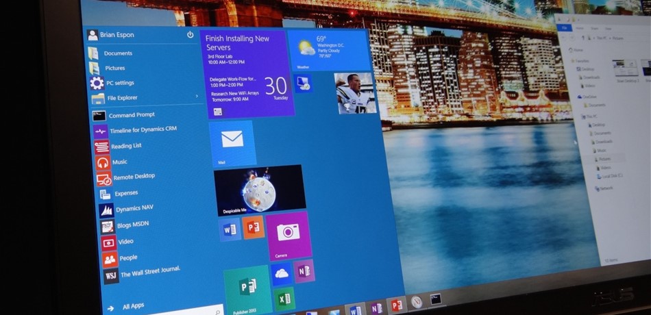Select Videos under Favorites in File Explorer
651x315 pixels.
pyautogui.click(x=587, y=86)
